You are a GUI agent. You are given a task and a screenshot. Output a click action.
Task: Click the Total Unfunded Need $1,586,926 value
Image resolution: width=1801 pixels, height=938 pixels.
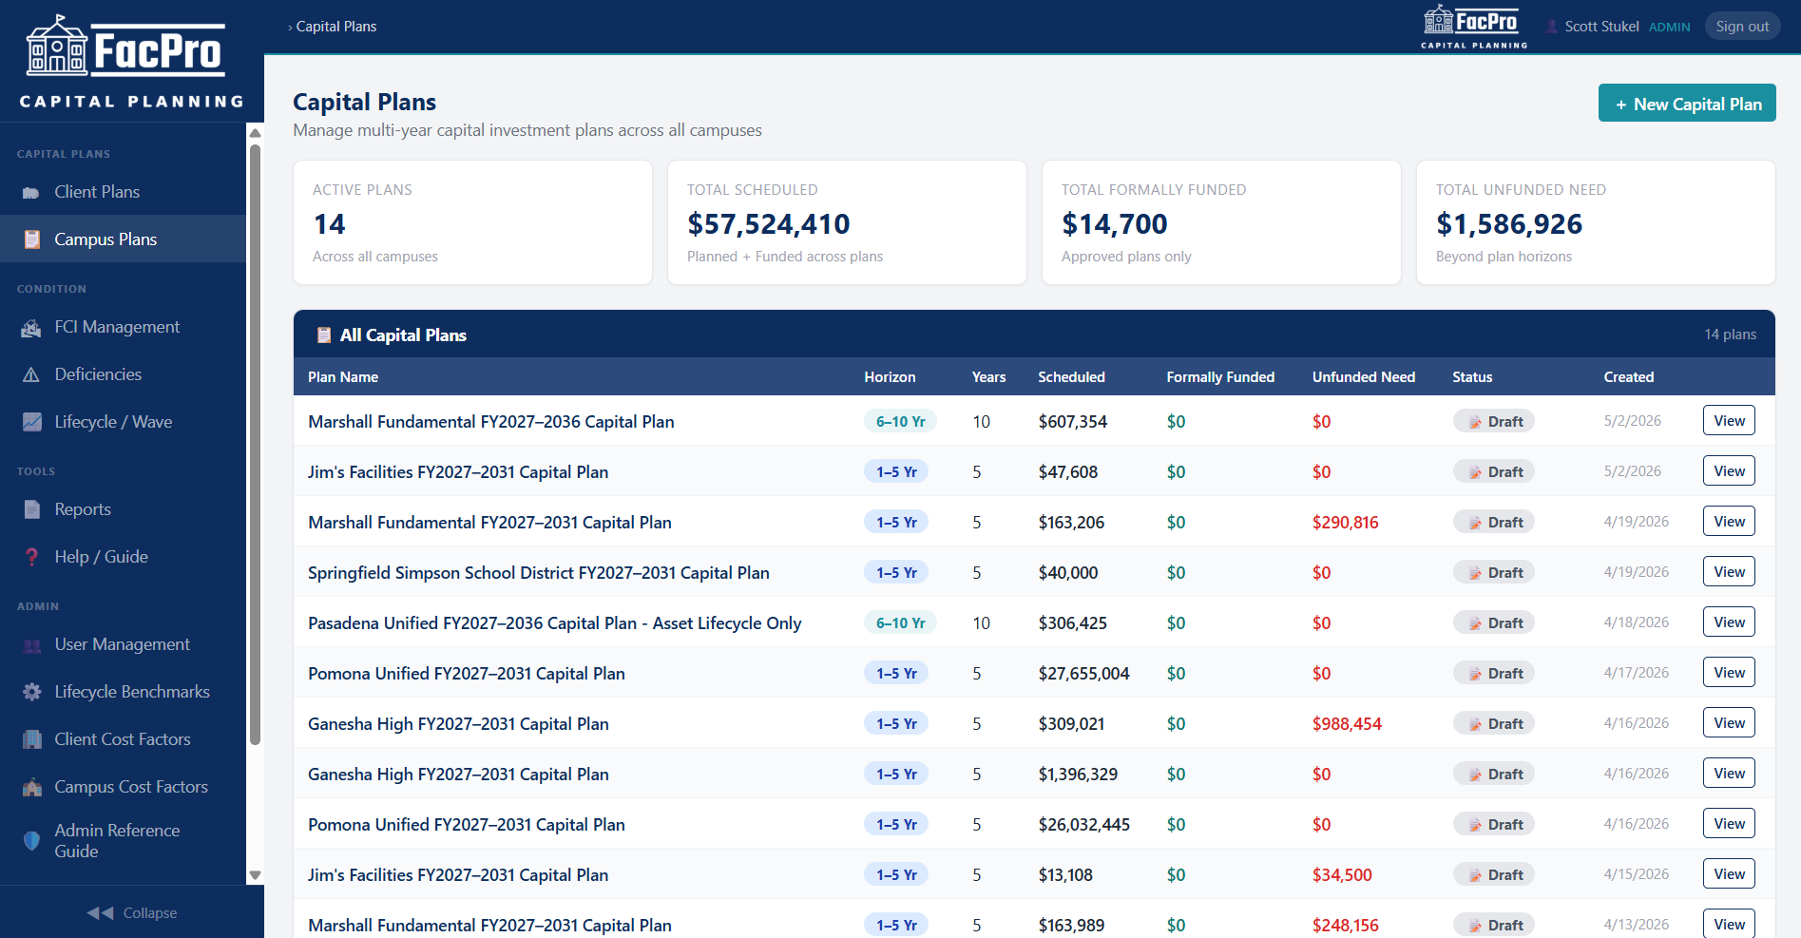(1509, 224)
